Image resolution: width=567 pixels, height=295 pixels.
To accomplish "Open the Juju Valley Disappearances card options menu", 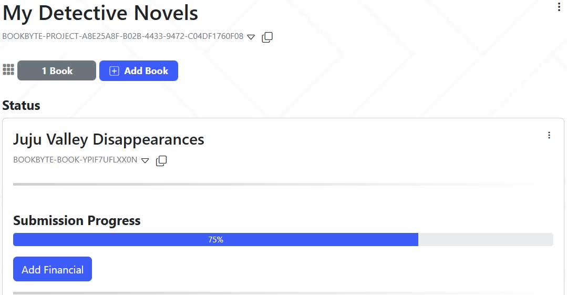I will click(549, 135).
